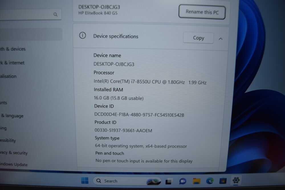Open the Accessibility settings page
The width and height of the screenshot is (285, 190).
(8, 140)
